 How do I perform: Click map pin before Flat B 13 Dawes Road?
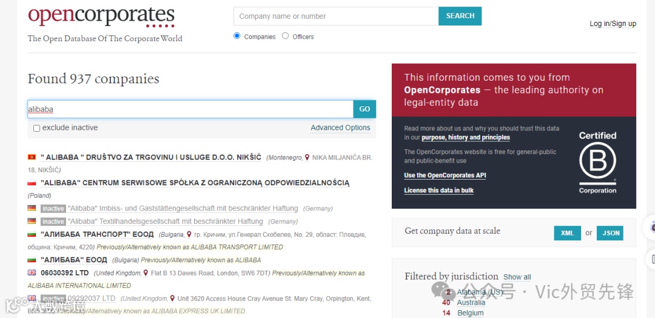point(146,273)
